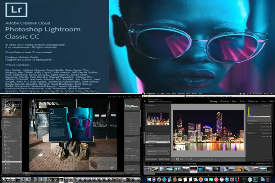Image resolution: width=275 pixels, height=183 pixels.
Task: Open the Photo menu in the menu bar
Action: coord(174,94)
